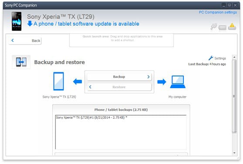The height and width of the screenshot is (164, 243).
Task: Click the gray device status icon
Action: point(222,28)
